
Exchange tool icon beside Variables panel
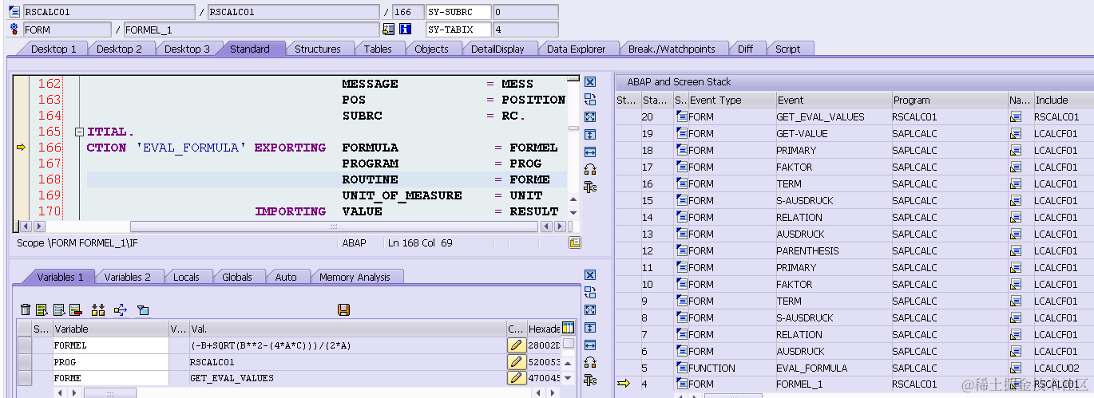click(590, 293)
